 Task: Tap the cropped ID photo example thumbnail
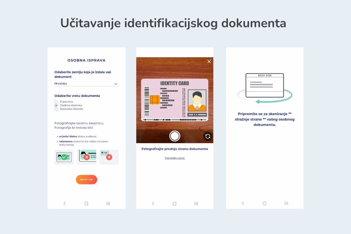(x=87, y=157)
